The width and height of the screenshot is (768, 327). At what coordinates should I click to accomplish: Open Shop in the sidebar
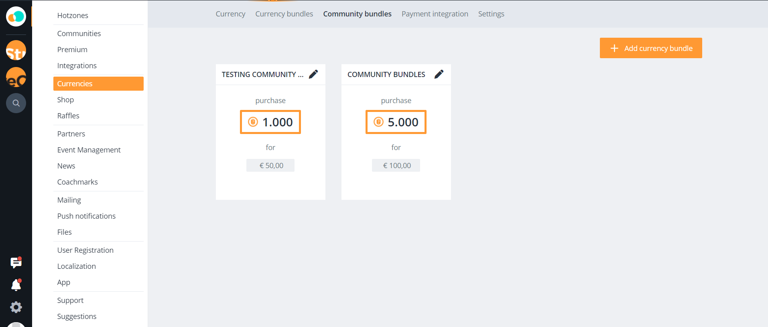[x=65, y=100]
